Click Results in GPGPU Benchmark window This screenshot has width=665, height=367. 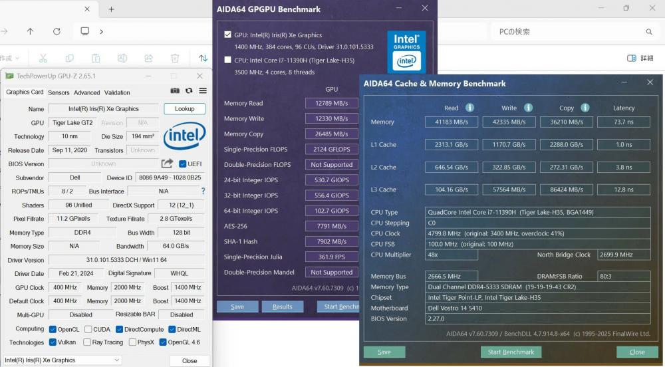tap(283, 306)
